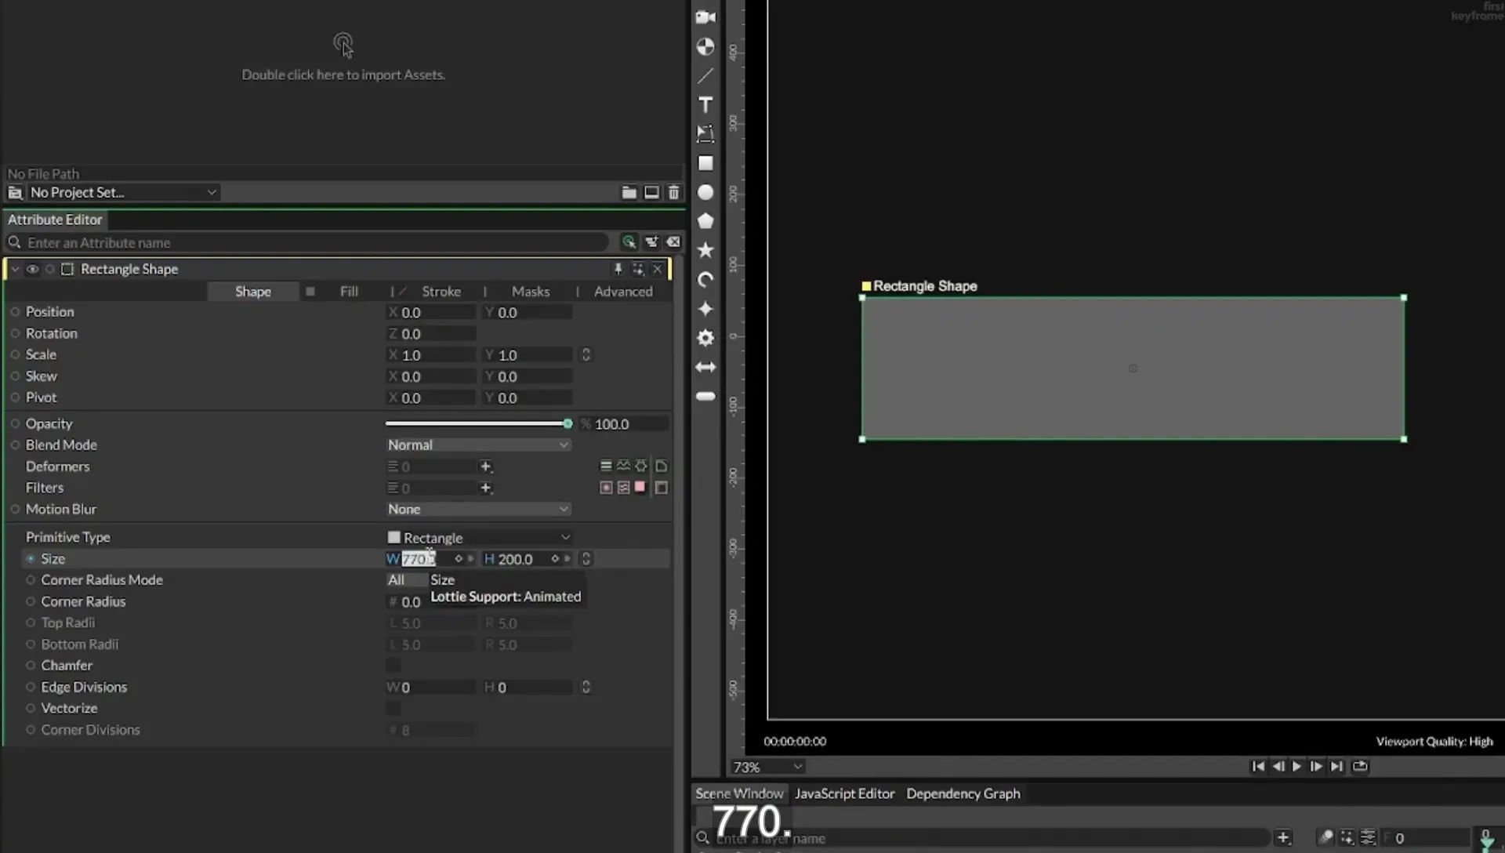The width and height of the screenshot is (1505, 853).
Task: Select the Star shape tool
Action: tap(705, 250)
